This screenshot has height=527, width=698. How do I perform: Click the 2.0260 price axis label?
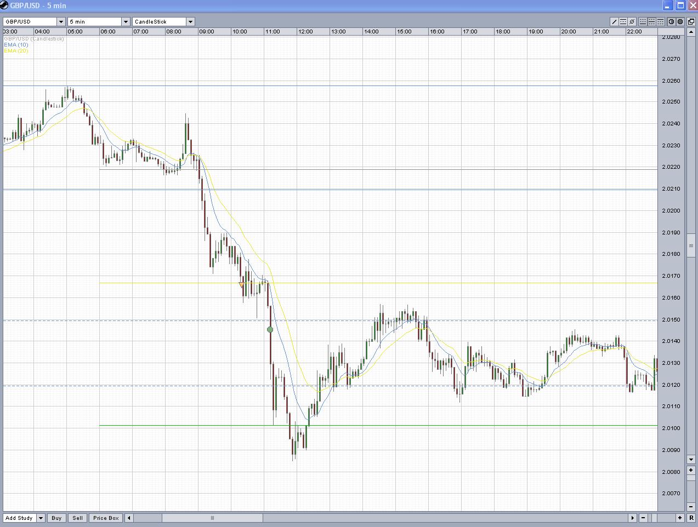671,81
